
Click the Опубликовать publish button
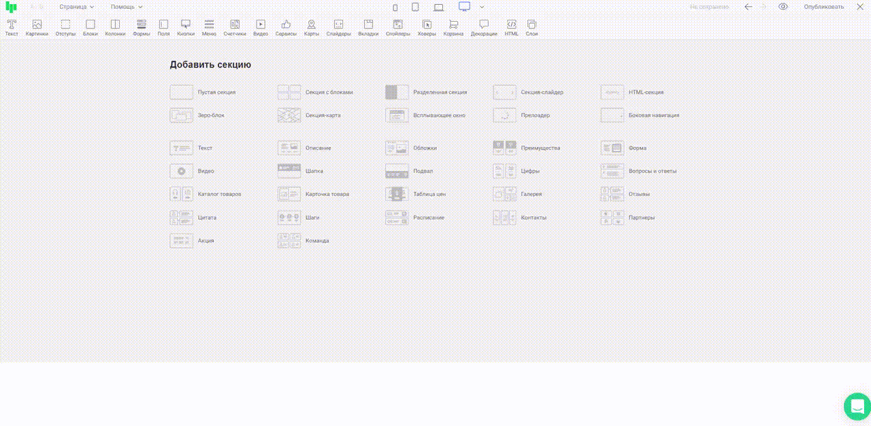[x=823, y=7]
